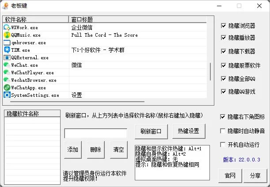Screen dimensions: 270x187
Task: Click the 分享 button
Action: tap(255, 176)
